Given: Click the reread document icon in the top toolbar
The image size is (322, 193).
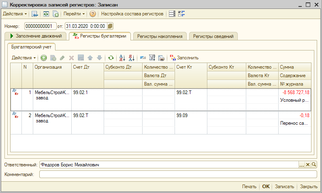Looking at the screenshot, I should click(46, 14).
